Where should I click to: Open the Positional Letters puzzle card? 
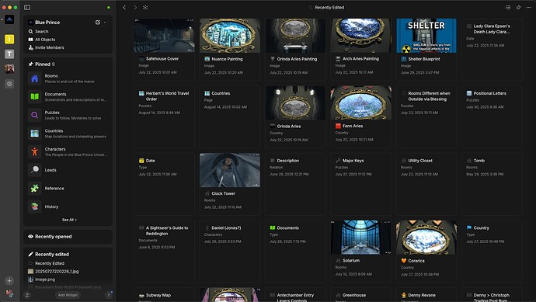(492, 116)
